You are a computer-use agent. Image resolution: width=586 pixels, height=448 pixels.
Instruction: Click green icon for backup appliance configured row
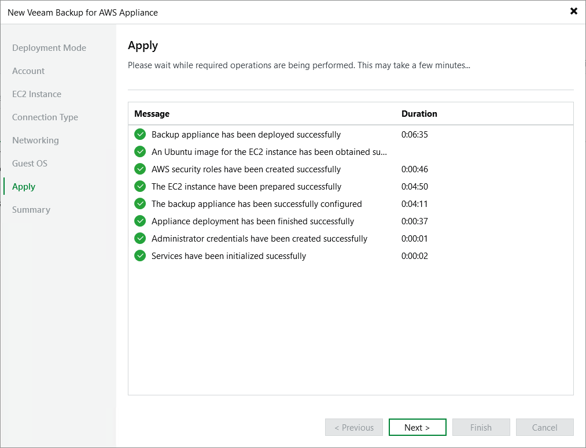[140, 204]
